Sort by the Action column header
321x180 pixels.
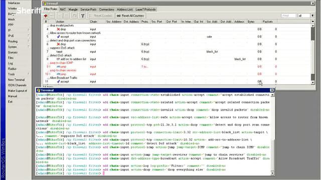[x=72, y=21]
